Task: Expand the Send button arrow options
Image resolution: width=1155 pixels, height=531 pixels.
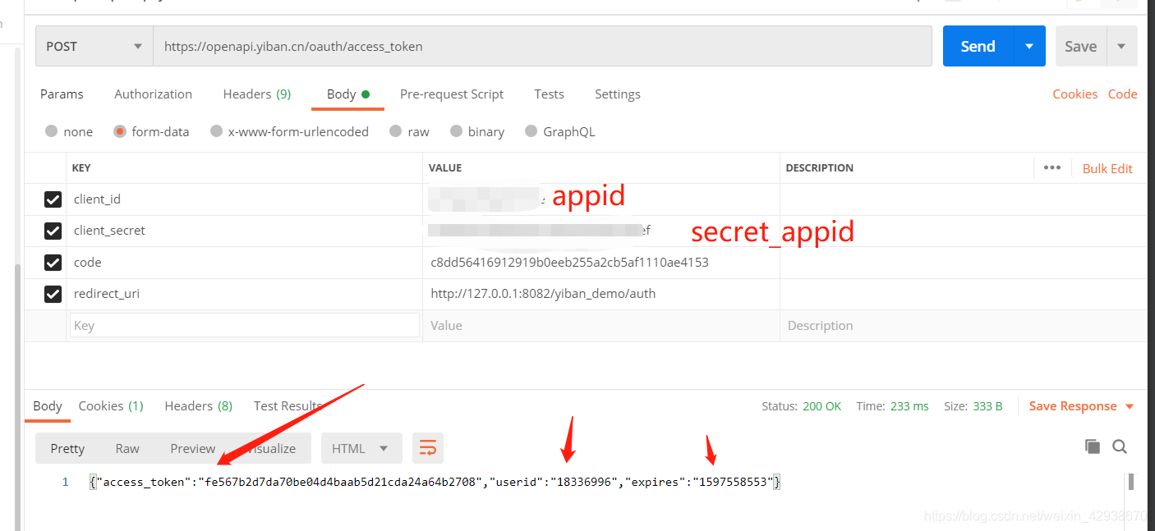Action: 1029,46
